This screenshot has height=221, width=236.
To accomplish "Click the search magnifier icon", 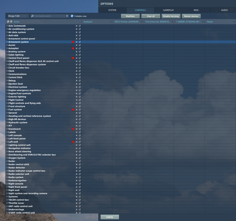I will [x=32, y=16].
